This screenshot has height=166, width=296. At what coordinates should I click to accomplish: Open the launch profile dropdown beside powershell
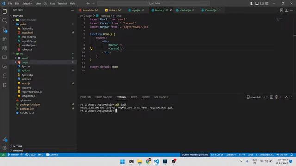pos(267,97)
